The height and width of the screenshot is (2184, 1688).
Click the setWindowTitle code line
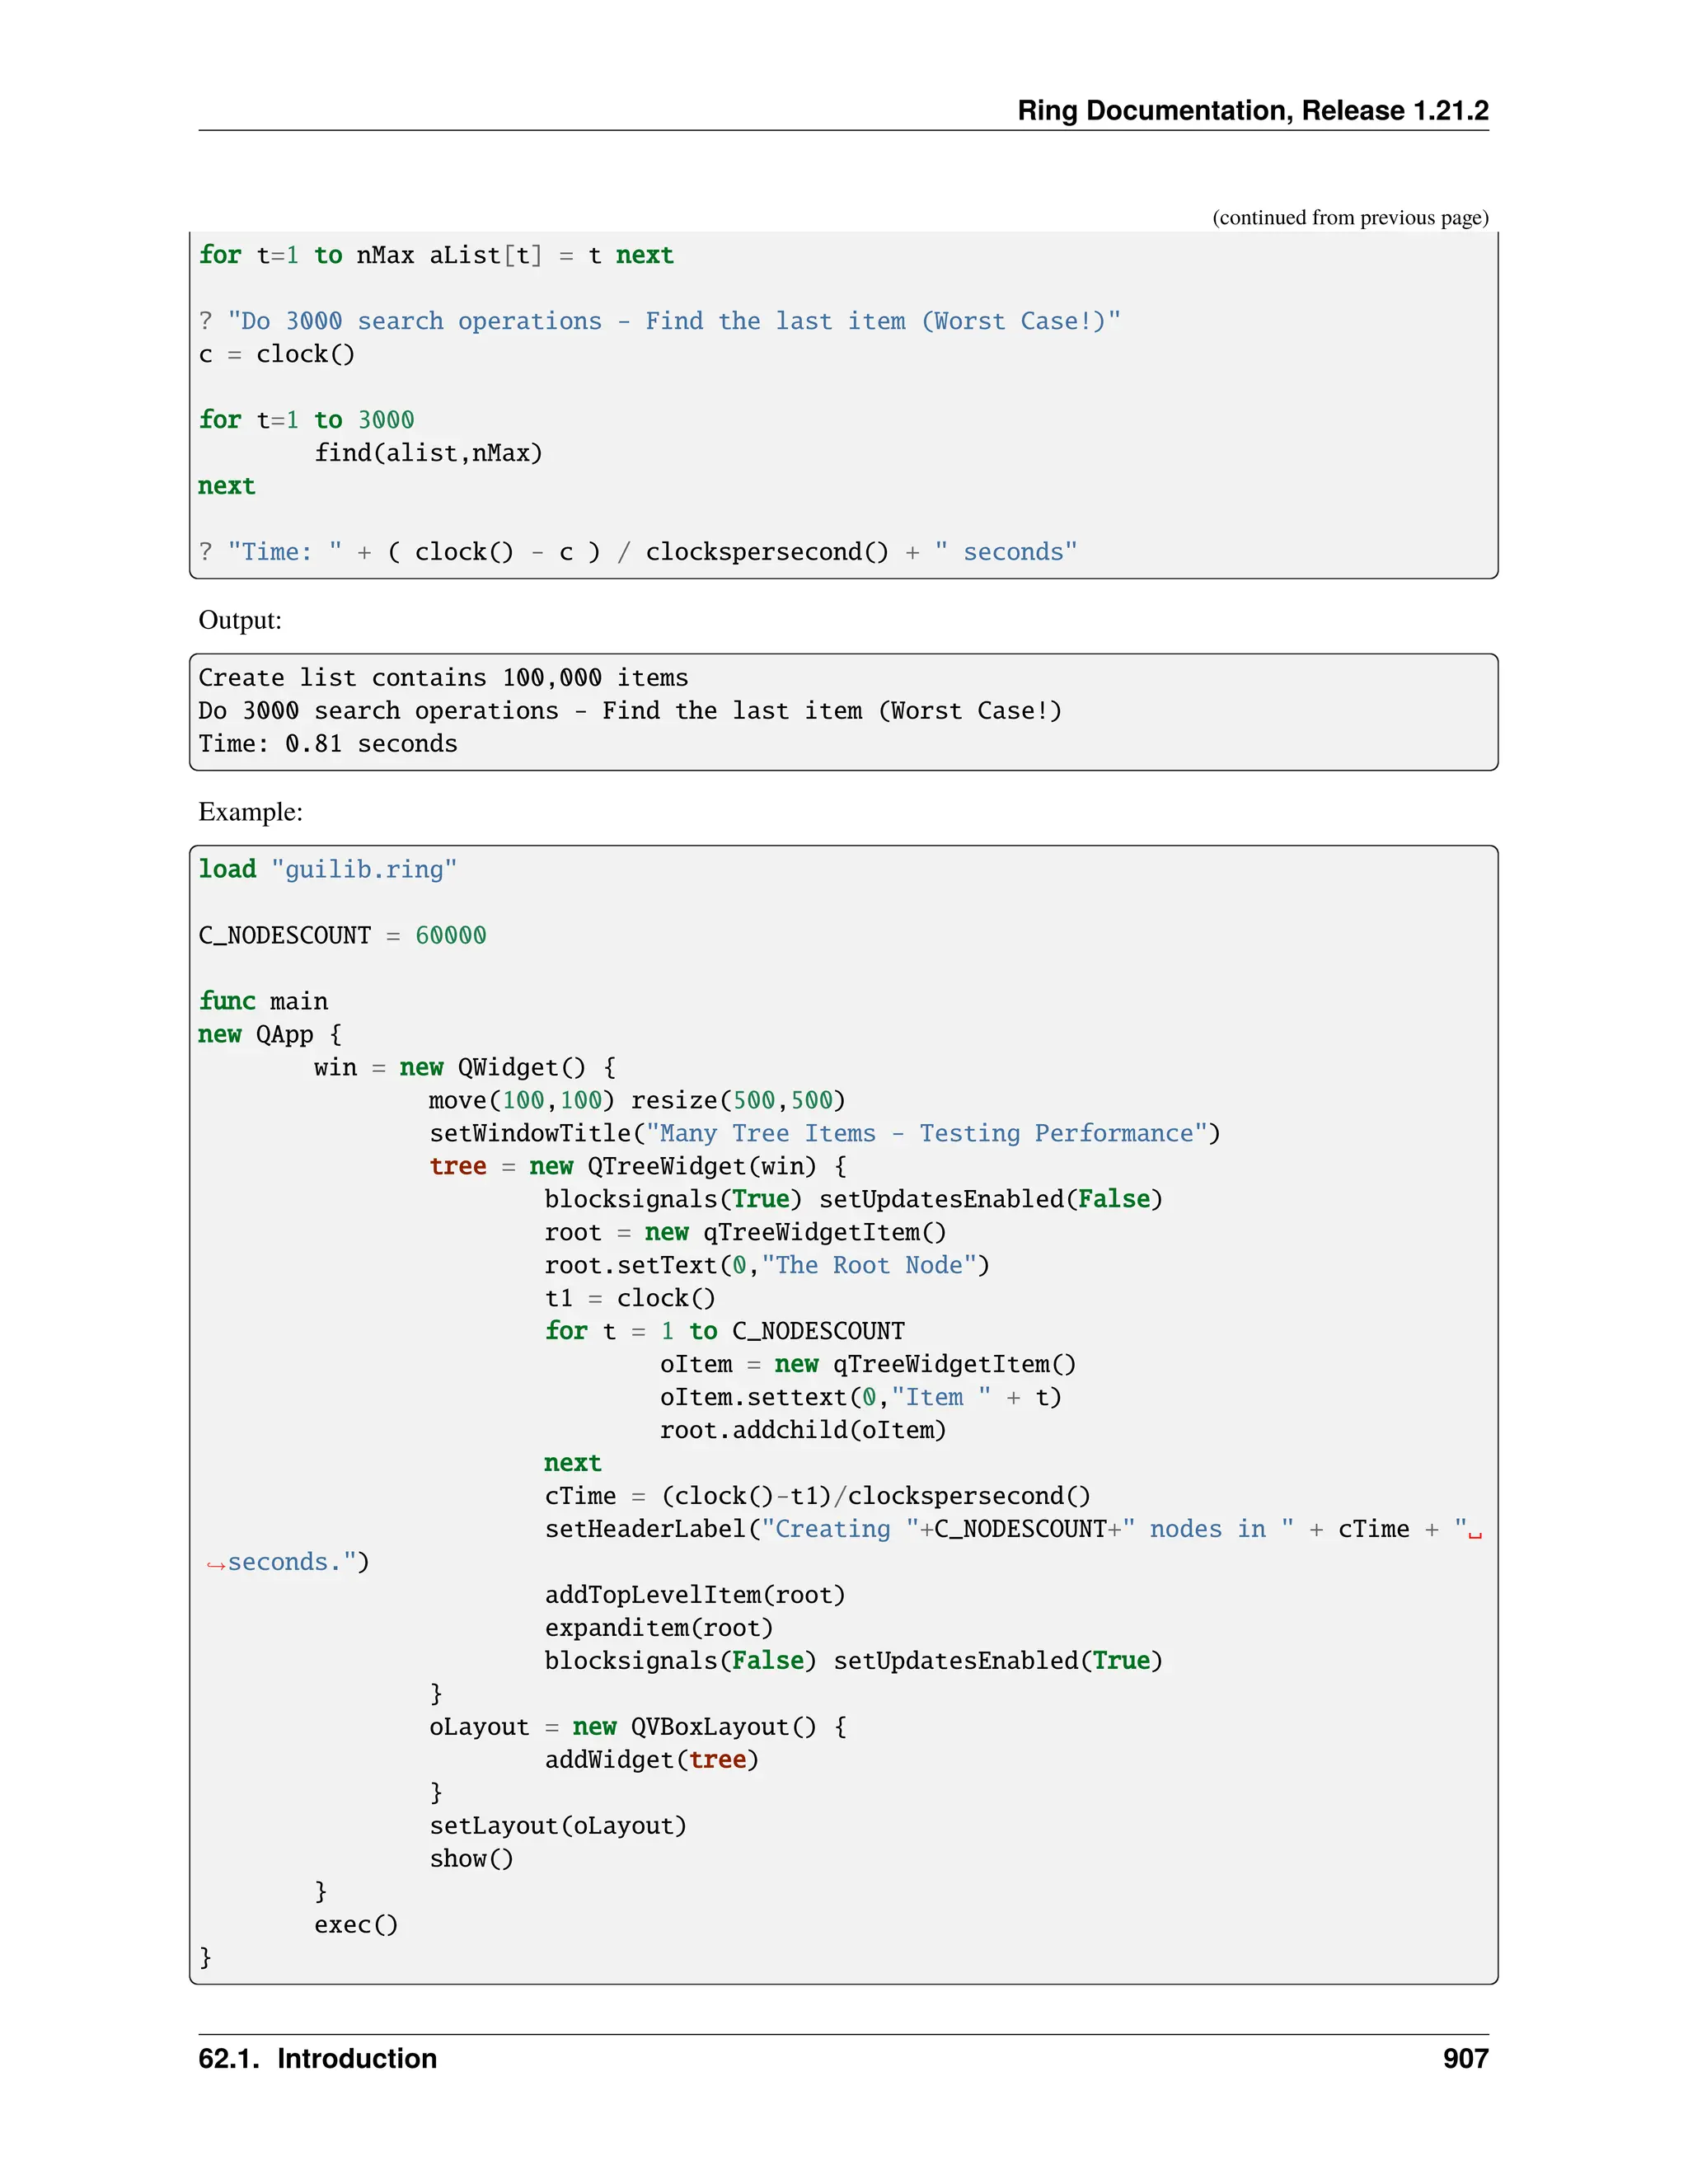pyautogui.click(x=824, y=1133)
